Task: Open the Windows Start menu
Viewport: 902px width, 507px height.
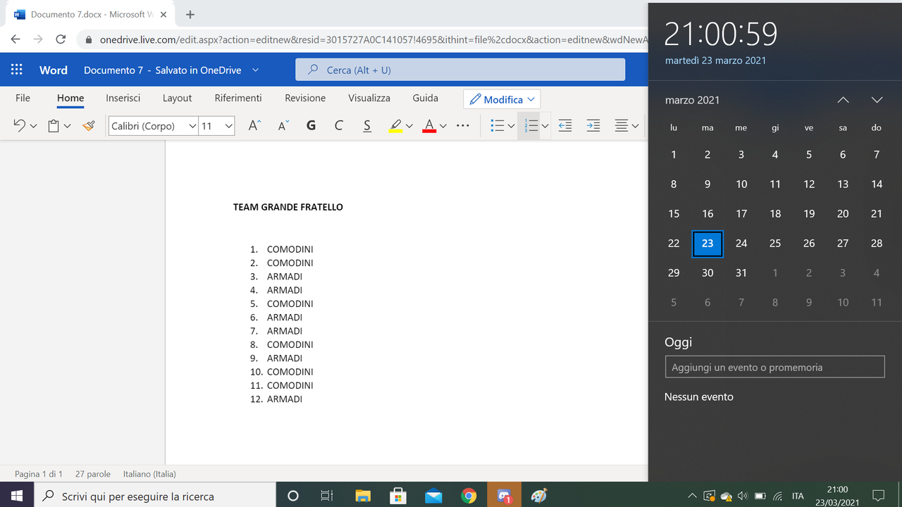Action: (17, 496)
